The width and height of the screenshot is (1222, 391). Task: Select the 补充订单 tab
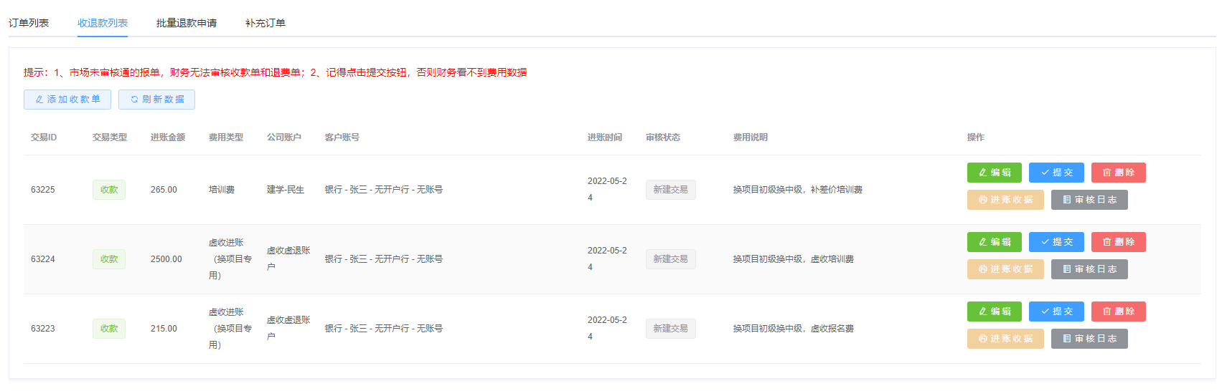click(265, 23)
